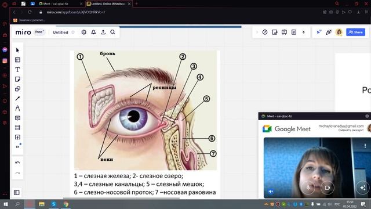The height and width of the screenshot is (209, 371).
Task: Select the cursor selection tool in Miro
Action: [17, 50]
